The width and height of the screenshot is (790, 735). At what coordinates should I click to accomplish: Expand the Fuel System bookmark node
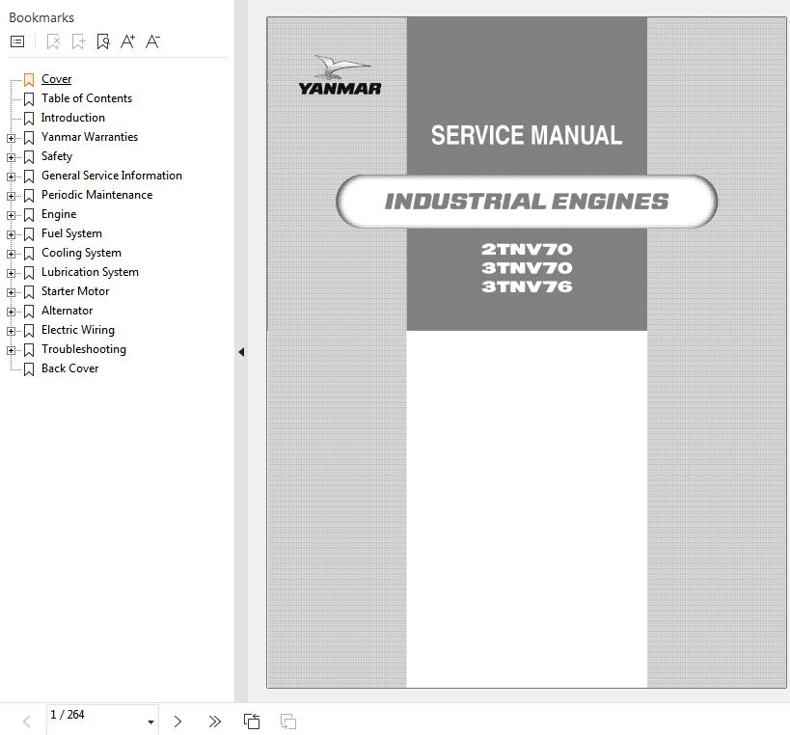click(11, 234)
